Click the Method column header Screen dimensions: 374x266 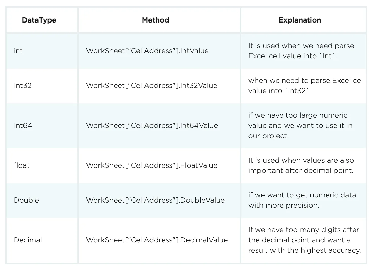[x=155, y=20]
